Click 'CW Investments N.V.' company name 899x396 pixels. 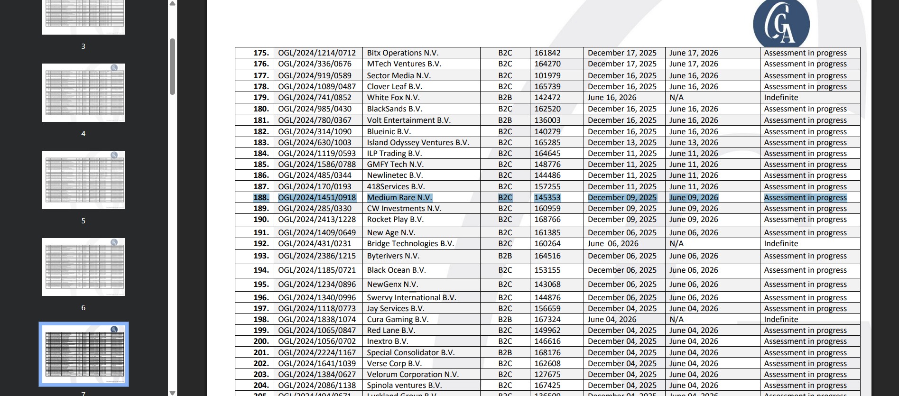pos(404,209)
